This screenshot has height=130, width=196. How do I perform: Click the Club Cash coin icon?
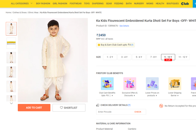pyautogui.click(x=99, y=45)
